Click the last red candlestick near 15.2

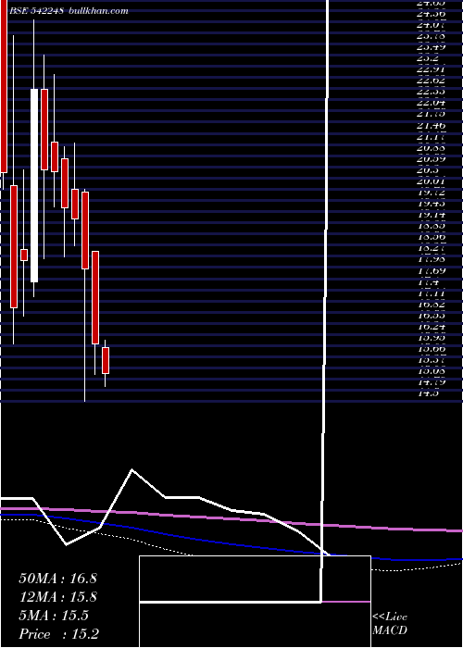pyautogui.click(x=106, y=361)
